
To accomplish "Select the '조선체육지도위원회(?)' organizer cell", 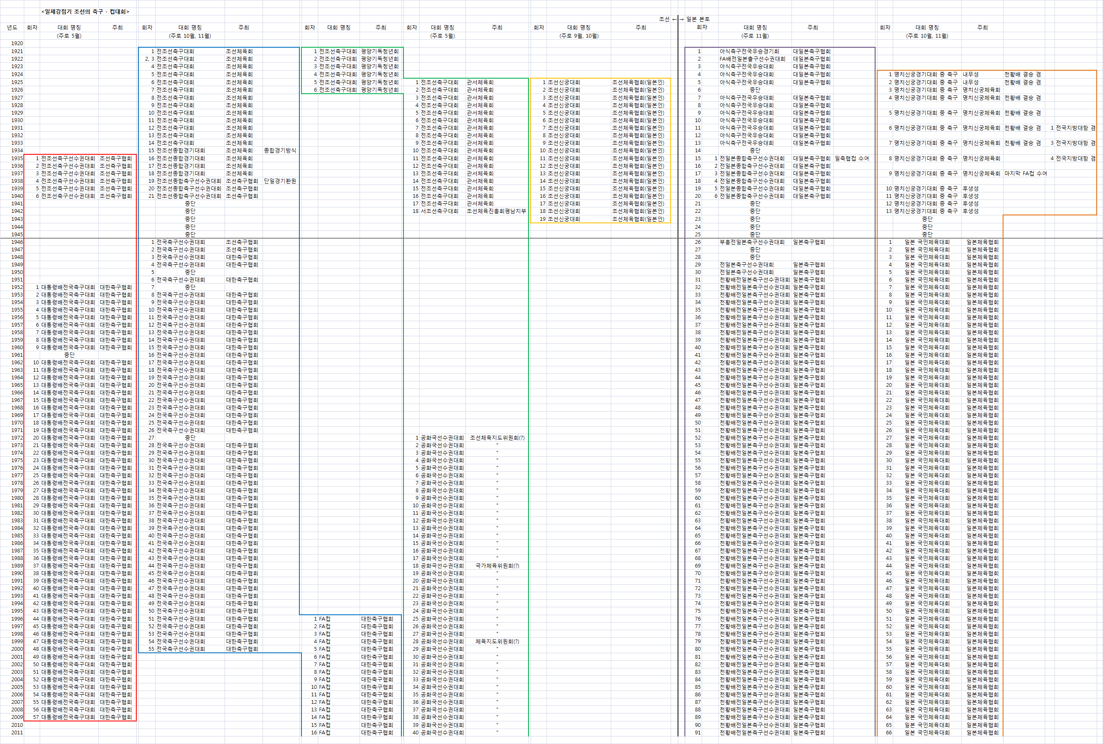I will (x=497, y=437).
